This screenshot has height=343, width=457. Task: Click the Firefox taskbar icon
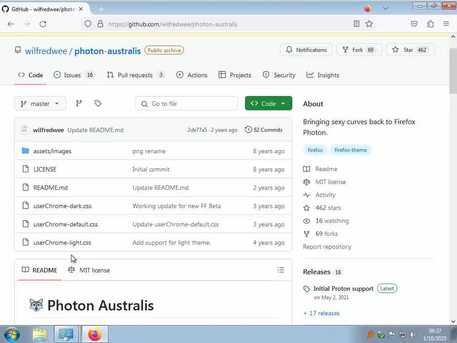[95, 334]
